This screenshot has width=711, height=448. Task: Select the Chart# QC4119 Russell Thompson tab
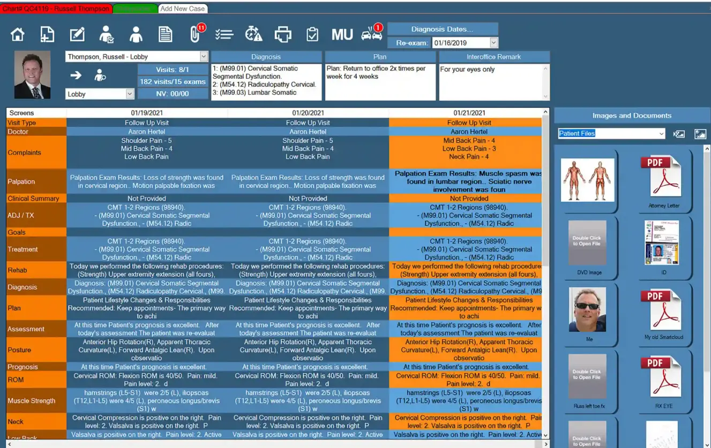(56, 9)
